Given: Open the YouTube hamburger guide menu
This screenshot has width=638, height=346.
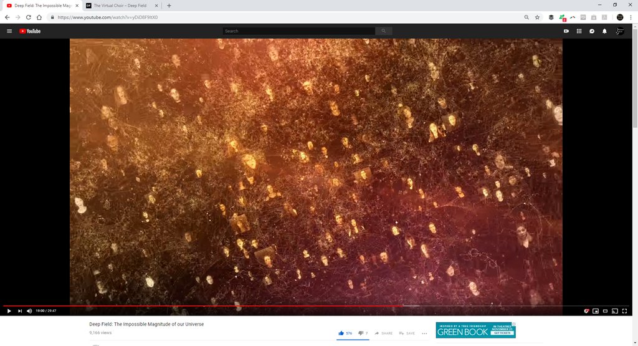Looking at the screenshot, I should [9, 31].
